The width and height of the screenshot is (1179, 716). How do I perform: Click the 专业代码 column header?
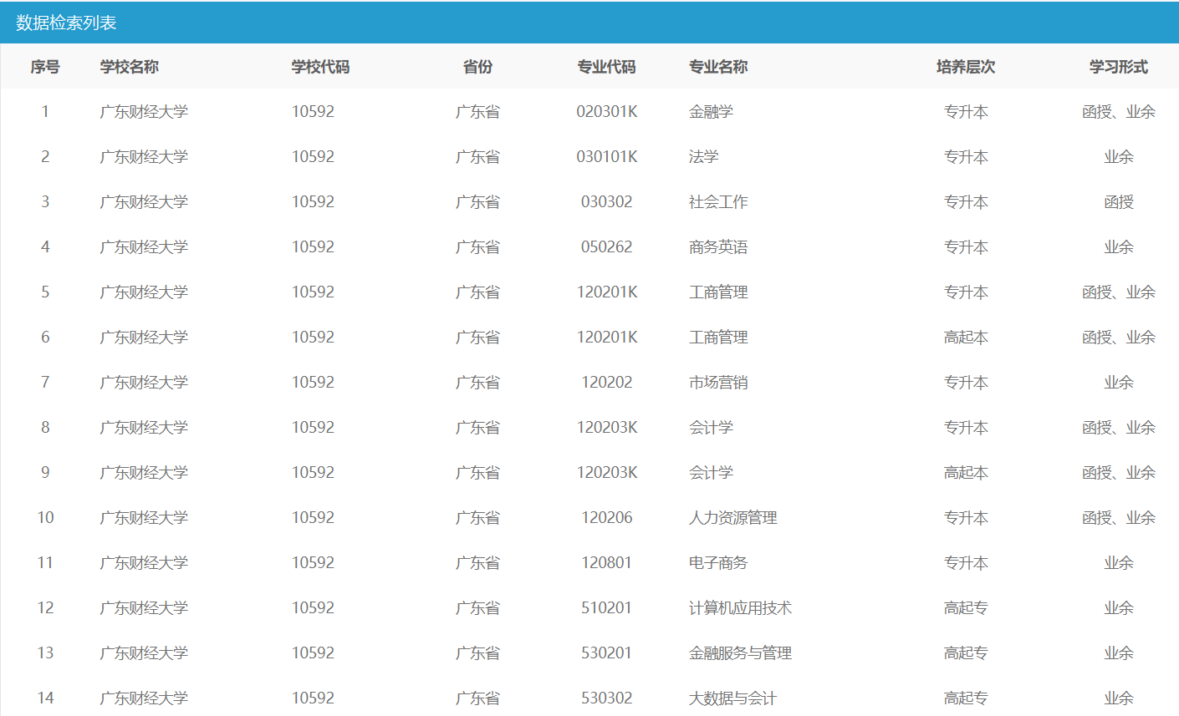606,67
